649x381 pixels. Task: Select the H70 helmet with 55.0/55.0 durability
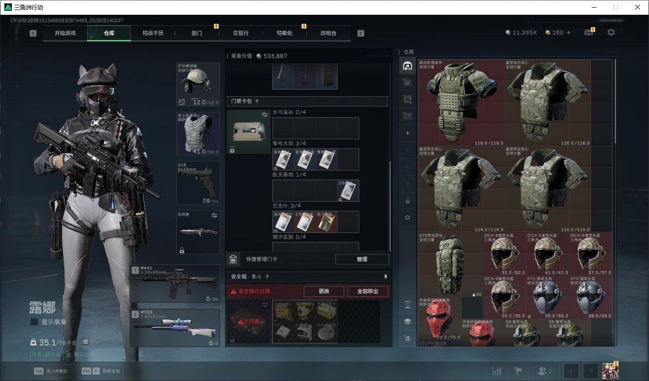point(548,297)
